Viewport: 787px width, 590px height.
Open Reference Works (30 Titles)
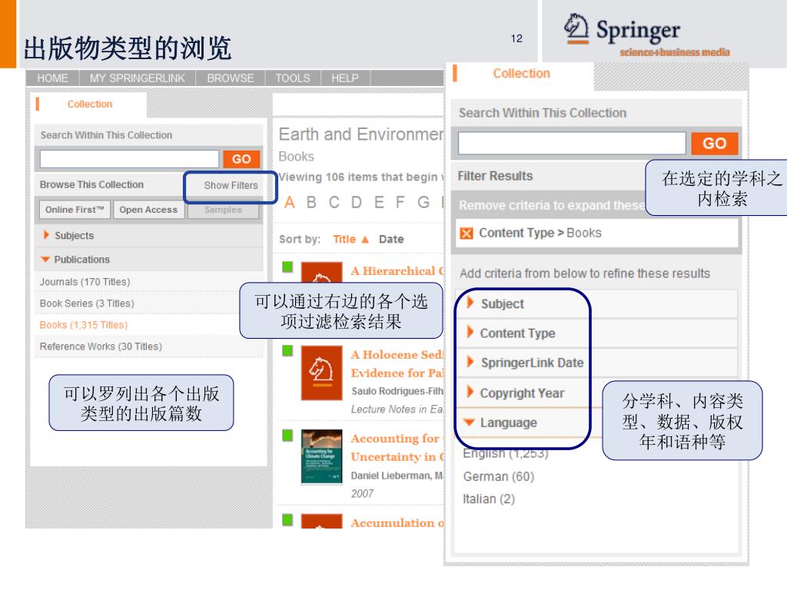tap(101, 346)
